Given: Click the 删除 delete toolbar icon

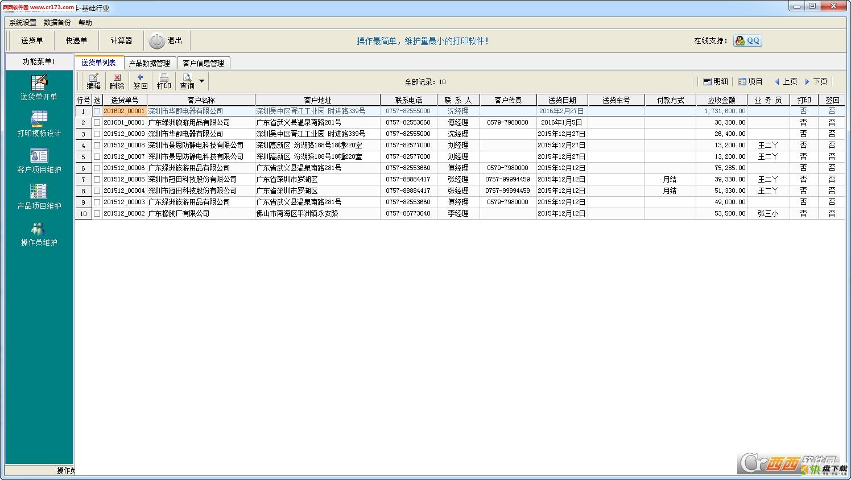Looking at the screenshot, I should point(117,81).
